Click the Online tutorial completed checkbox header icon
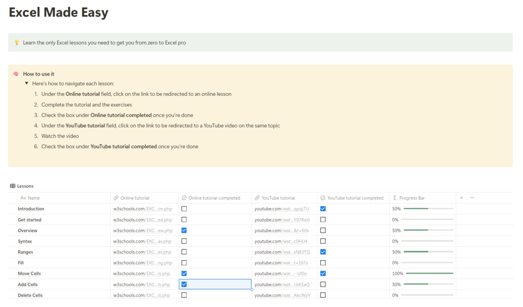The height and width of the screenshot is (307, 523). click(184, 198)
